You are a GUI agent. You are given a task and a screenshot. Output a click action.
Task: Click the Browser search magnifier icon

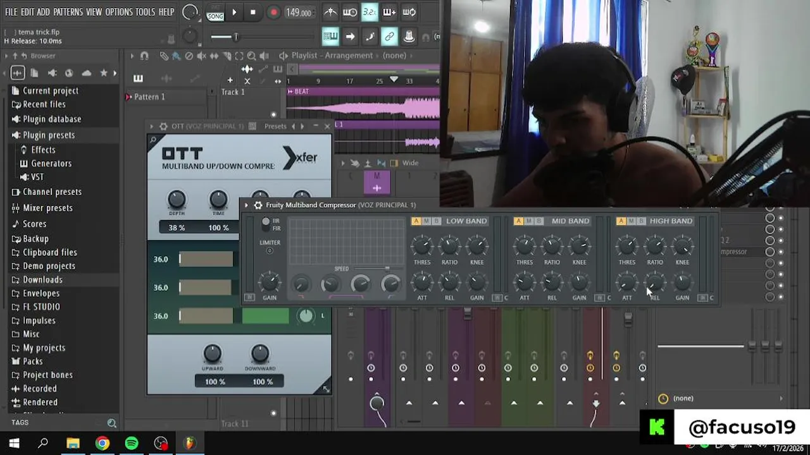coord(112,423)
